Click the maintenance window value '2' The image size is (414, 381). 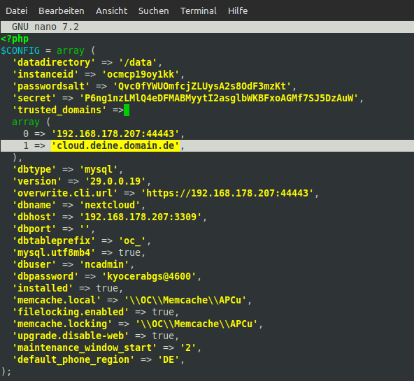click(x=188, y=347)
